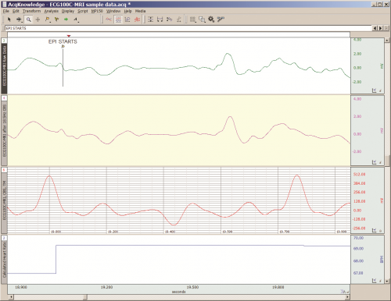
Task: Open the Edit menu
Action: (16, 11)
